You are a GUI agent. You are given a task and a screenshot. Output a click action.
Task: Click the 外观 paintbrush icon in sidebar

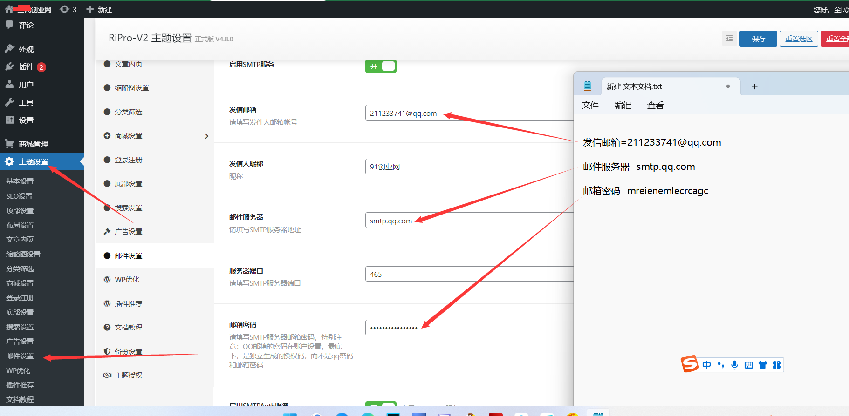[x=9, y=49]
